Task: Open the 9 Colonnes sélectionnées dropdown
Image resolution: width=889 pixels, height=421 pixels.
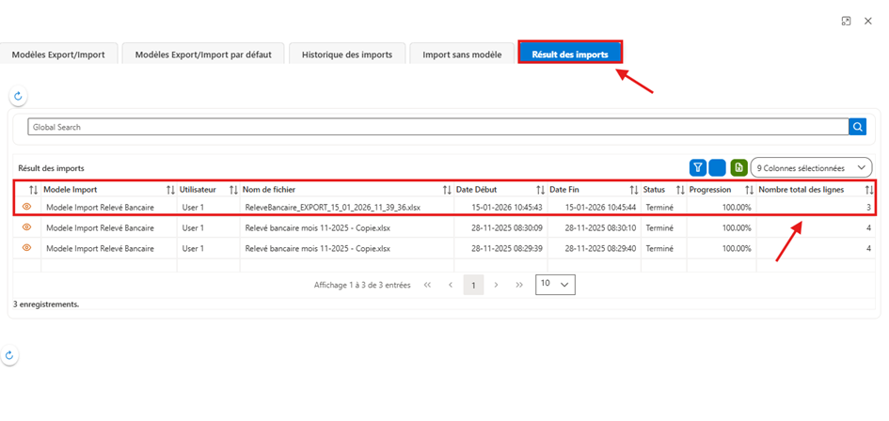Action: [x=811, y=167]
